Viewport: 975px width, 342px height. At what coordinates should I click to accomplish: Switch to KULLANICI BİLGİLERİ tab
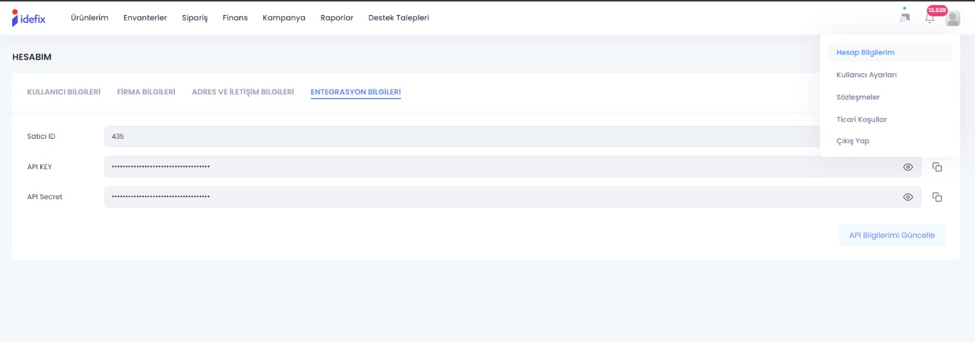64,92
